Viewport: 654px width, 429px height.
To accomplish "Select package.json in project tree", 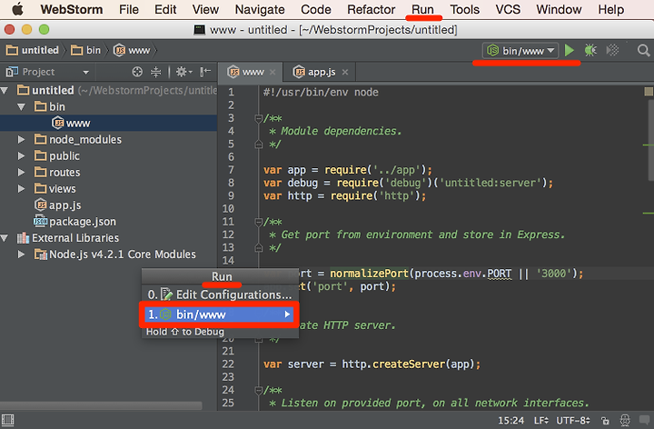I will [x=75, y=221].
